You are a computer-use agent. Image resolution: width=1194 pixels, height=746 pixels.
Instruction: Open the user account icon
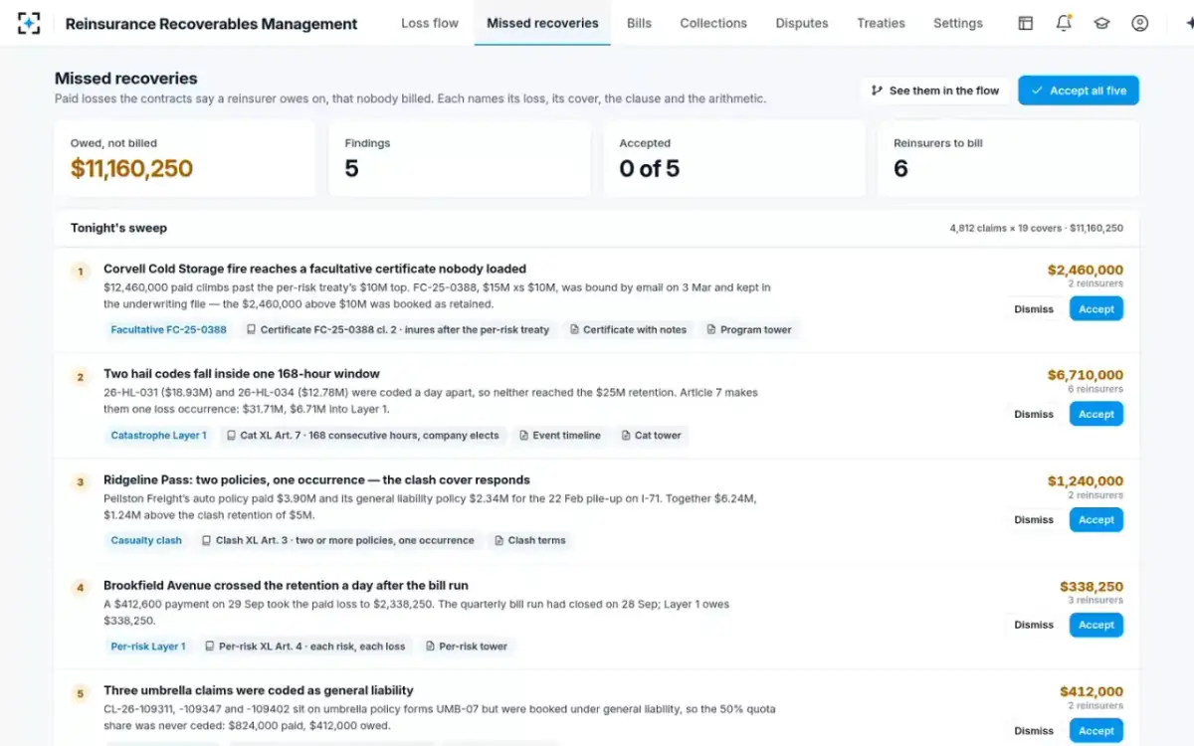pos(1140,23)
